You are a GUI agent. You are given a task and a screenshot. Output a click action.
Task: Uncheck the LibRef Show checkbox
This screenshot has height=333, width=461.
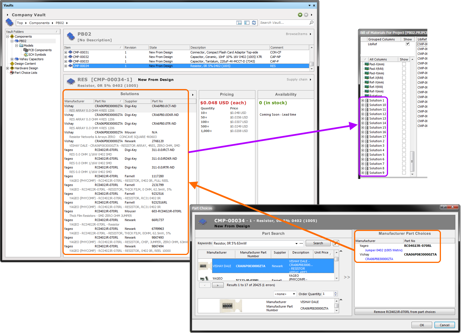408,44
